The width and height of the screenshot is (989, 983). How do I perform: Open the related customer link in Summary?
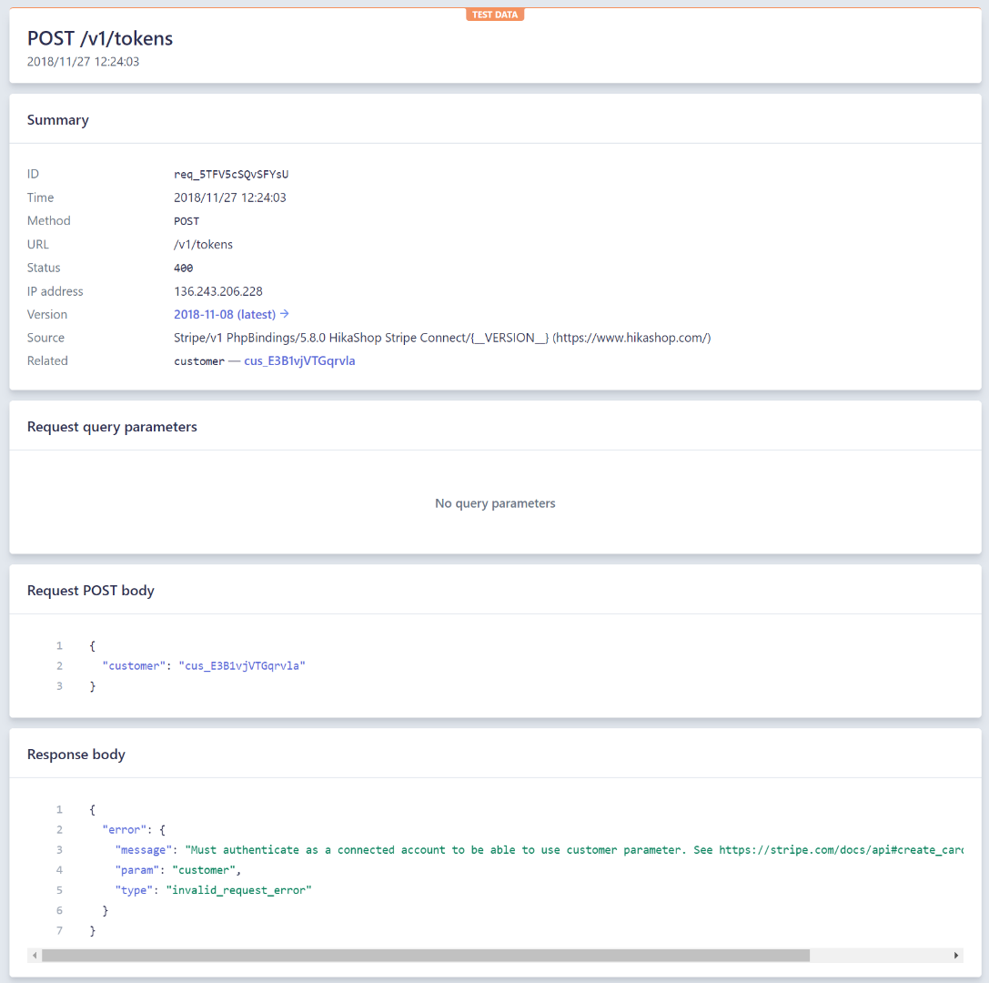tap(299, 361)
